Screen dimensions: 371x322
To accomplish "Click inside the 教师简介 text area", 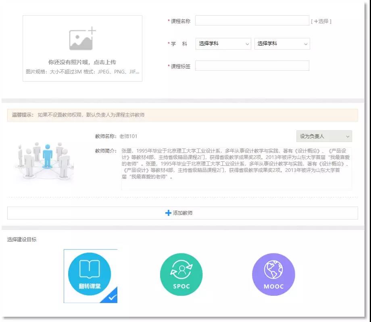I will tap(236, 169).
